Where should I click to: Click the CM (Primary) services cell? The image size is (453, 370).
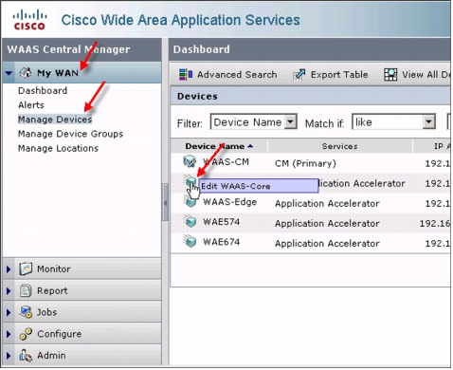click(305, 163)
